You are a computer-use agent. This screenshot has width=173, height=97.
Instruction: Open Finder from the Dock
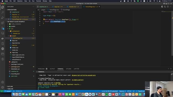point(13,94)
